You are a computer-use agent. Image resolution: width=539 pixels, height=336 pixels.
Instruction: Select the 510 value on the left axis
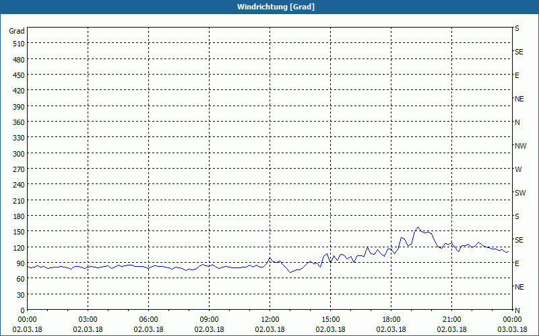[x=19, y=44]
